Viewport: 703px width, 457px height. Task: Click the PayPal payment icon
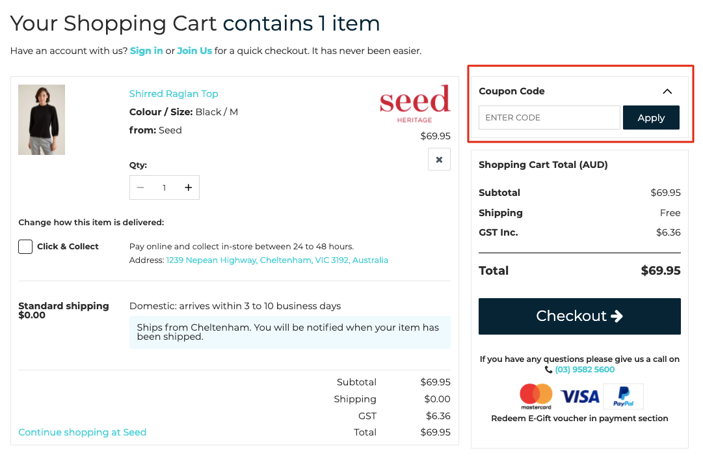[x=623, y=396]
